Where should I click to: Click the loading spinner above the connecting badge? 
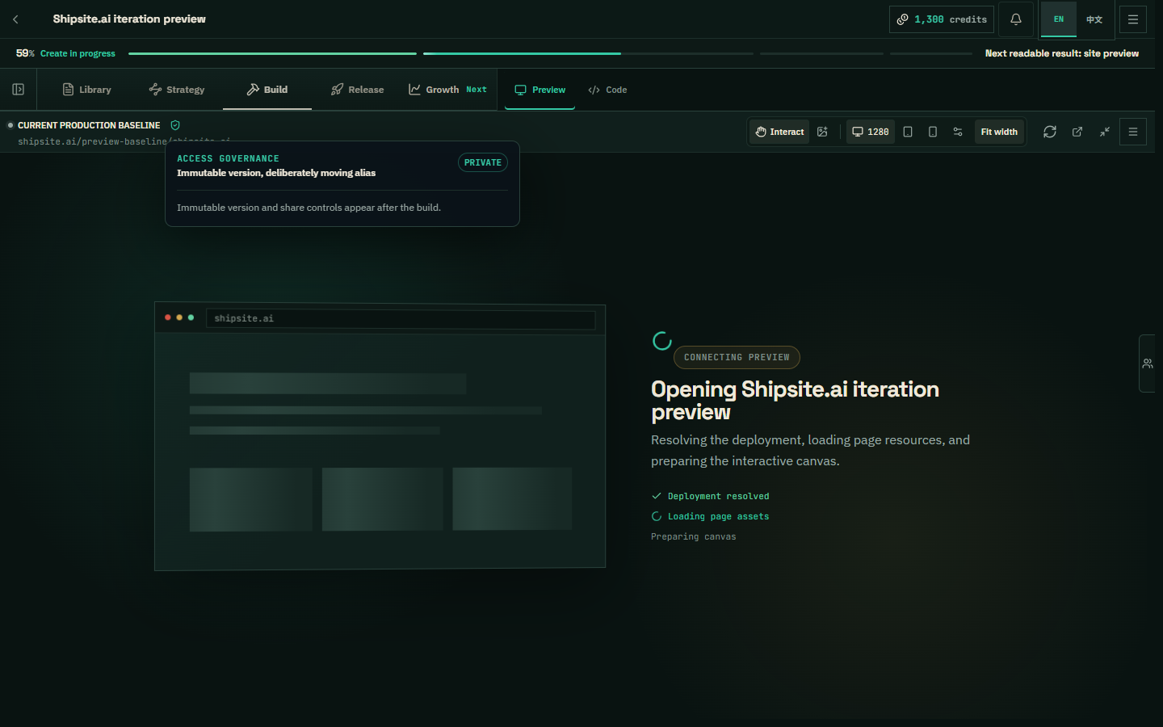click(x=662, y=341)
